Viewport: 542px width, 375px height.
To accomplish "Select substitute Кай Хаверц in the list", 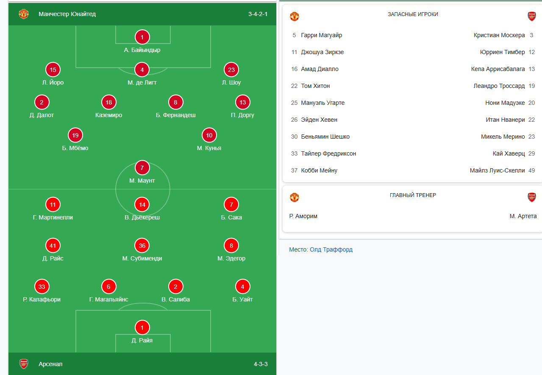I will (x=509, y=153).
